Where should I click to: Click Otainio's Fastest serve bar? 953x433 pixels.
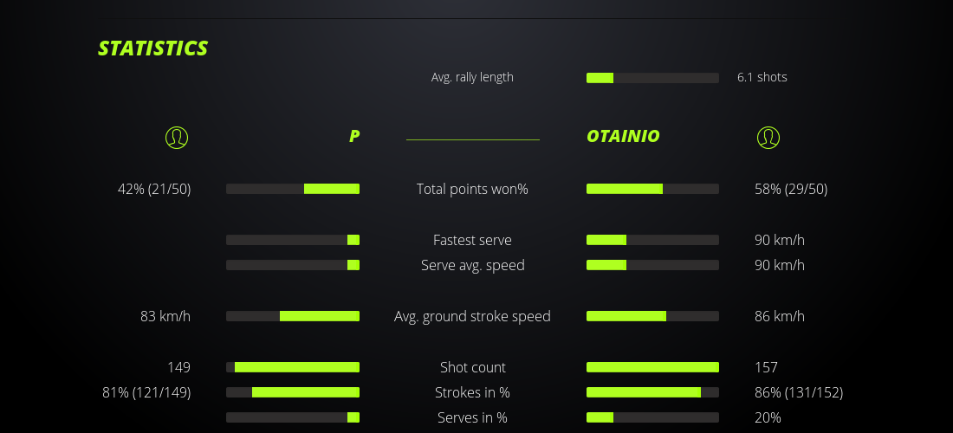click(x=652, y=240)
